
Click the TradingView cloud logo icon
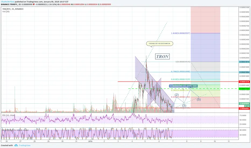click(16, 145)
